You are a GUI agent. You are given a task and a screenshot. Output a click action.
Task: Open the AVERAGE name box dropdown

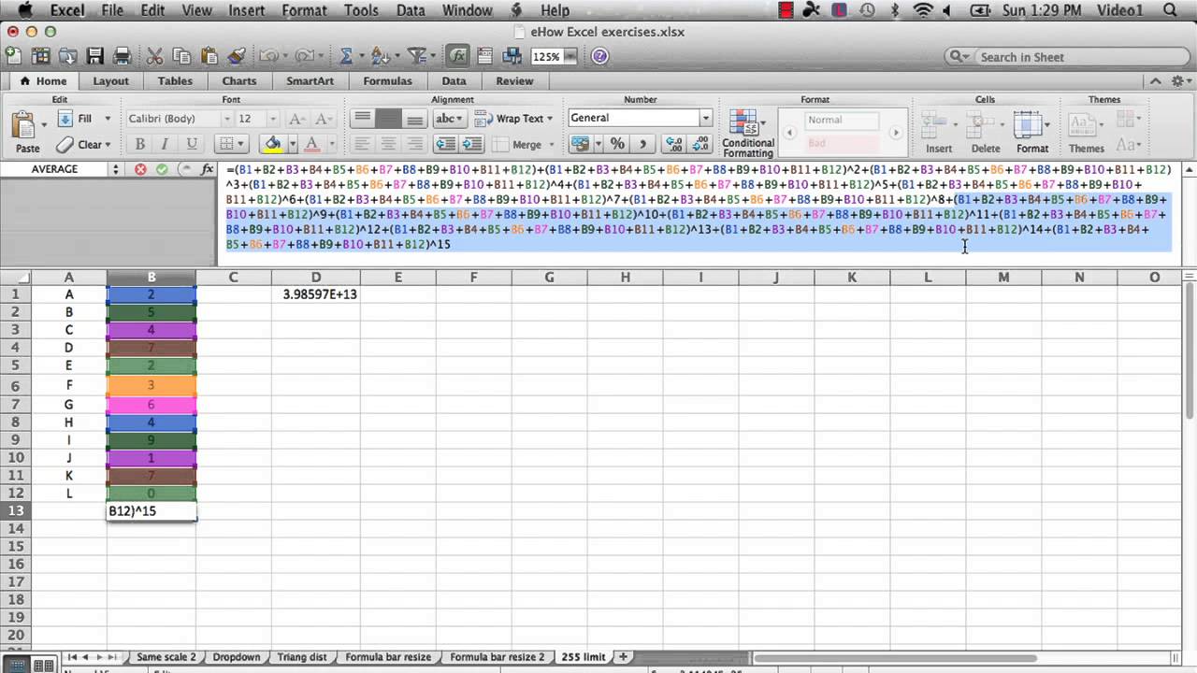point(116,169)
